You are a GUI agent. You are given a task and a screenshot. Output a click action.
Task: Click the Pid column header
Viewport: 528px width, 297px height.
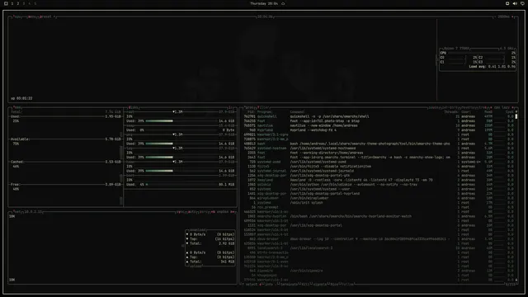click(x=251, y=112)
